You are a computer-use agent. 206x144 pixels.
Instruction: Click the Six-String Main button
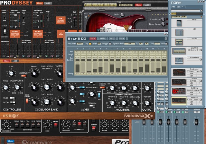[138, 5]
